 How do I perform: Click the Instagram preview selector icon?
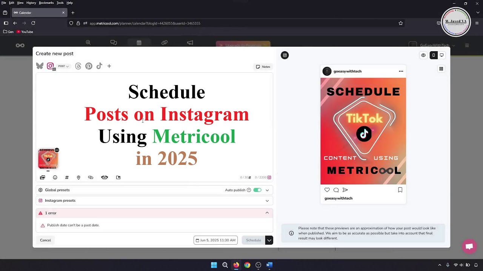285,55
